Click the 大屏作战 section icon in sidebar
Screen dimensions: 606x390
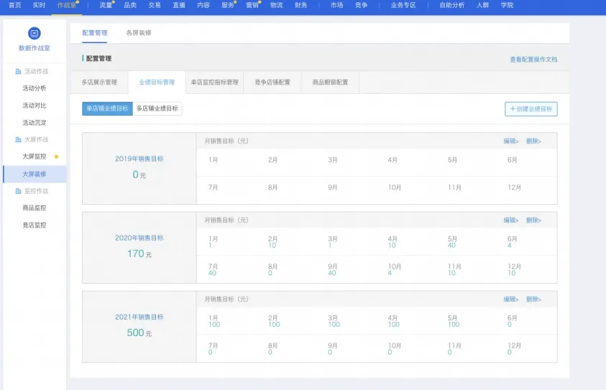(18, 139)
